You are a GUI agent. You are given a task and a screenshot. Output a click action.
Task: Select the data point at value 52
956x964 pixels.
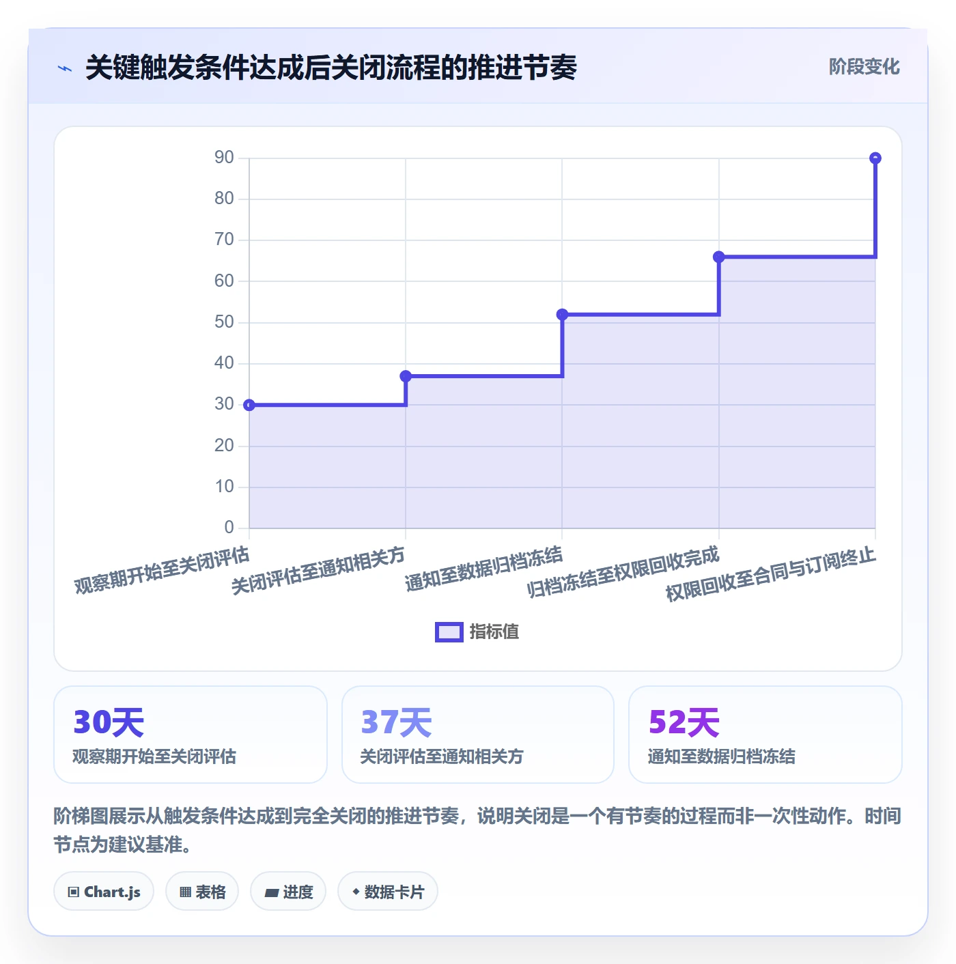pos(562,315)
